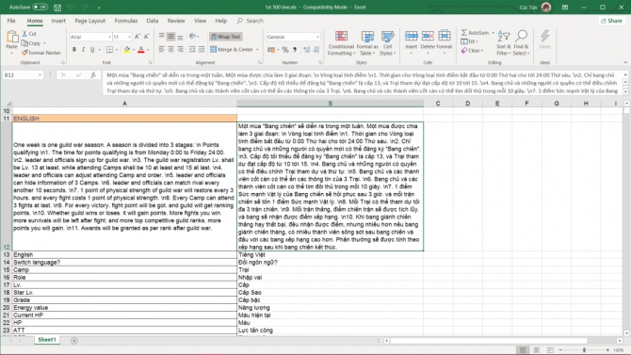Select column C header

point(438,104)
